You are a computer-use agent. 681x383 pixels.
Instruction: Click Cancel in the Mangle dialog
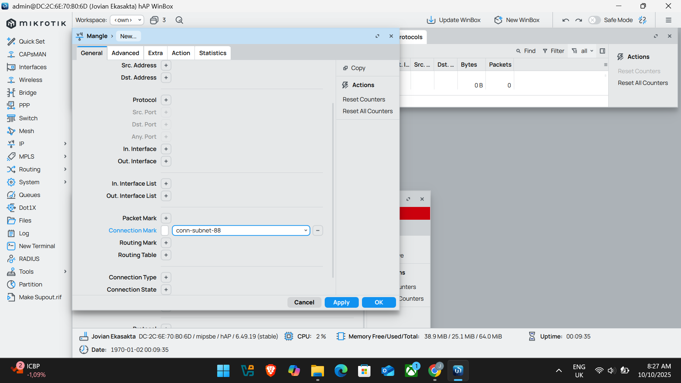click(304, 302)
